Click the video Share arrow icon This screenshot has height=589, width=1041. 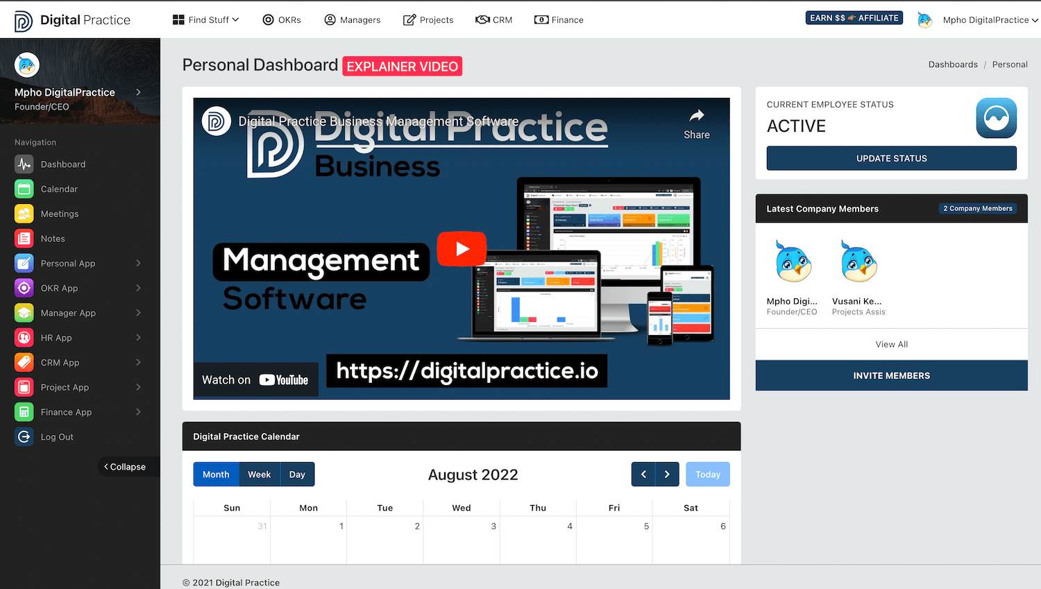[697, 115]
